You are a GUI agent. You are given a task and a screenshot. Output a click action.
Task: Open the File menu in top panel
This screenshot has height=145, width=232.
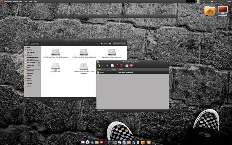[26, 1]
